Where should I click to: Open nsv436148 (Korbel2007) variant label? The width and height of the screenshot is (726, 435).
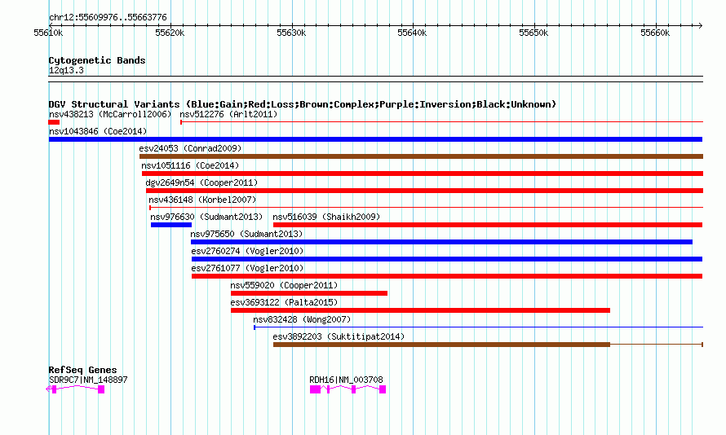[202, 200]
